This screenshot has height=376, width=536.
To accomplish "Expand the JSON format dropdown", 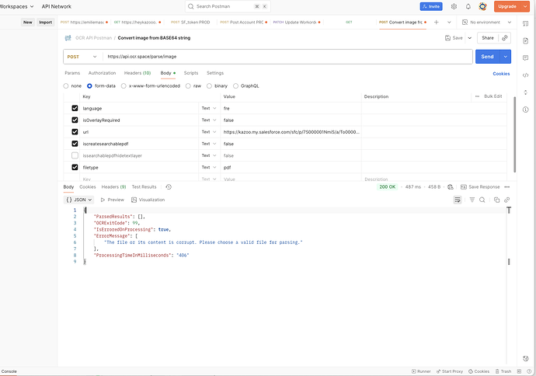I will point(79,200).
